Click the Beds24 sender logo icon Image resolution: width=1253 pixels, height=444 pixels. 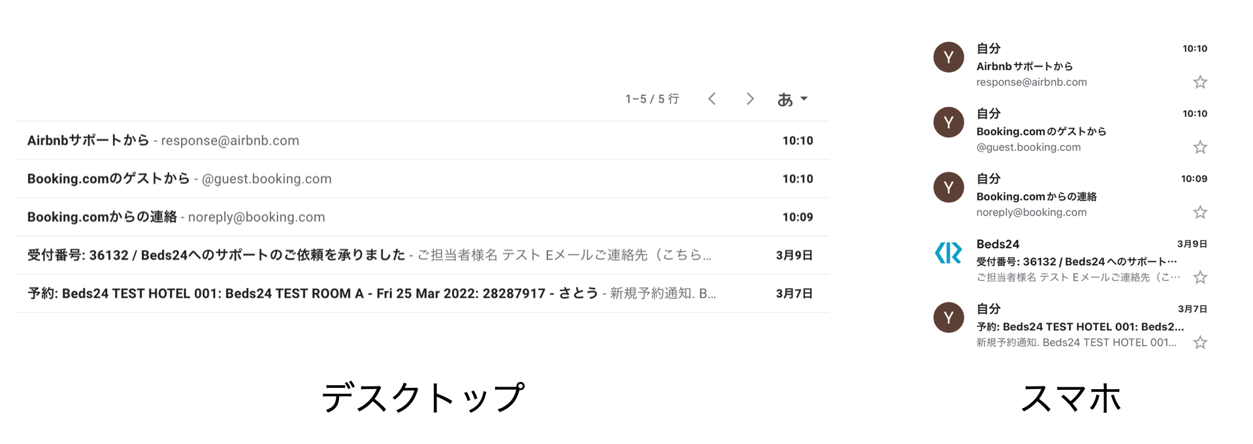point(949,253)
